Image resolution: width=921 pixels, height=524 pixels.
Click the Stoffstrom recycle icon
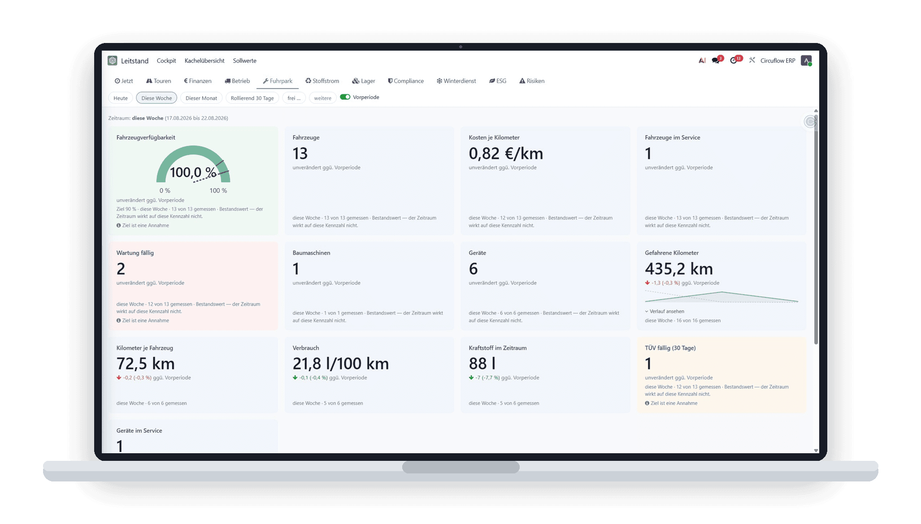308,81
